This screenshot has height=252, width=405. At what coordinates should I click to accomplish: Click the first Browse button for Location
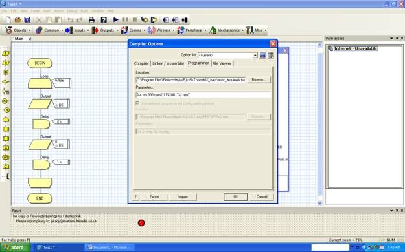(x=259, y=80)
